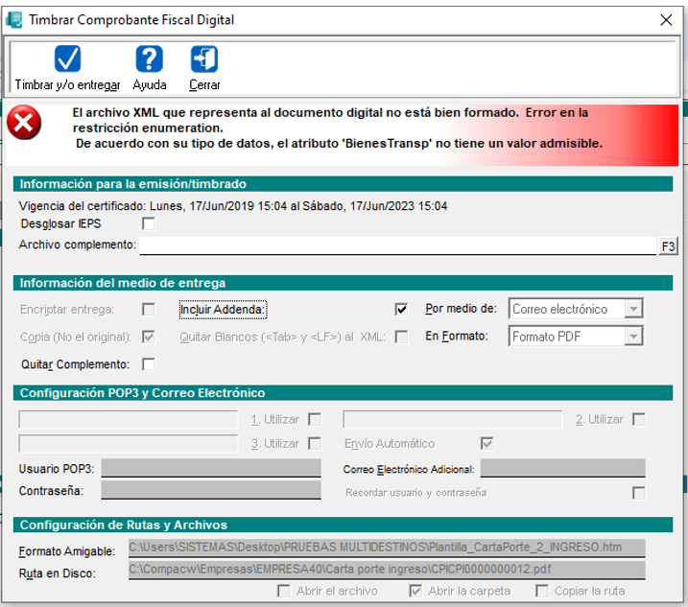The height and width of the screenshot is (607, 688).
Task: Click the Cerrar exit door icon
Action: click(204, 58)
